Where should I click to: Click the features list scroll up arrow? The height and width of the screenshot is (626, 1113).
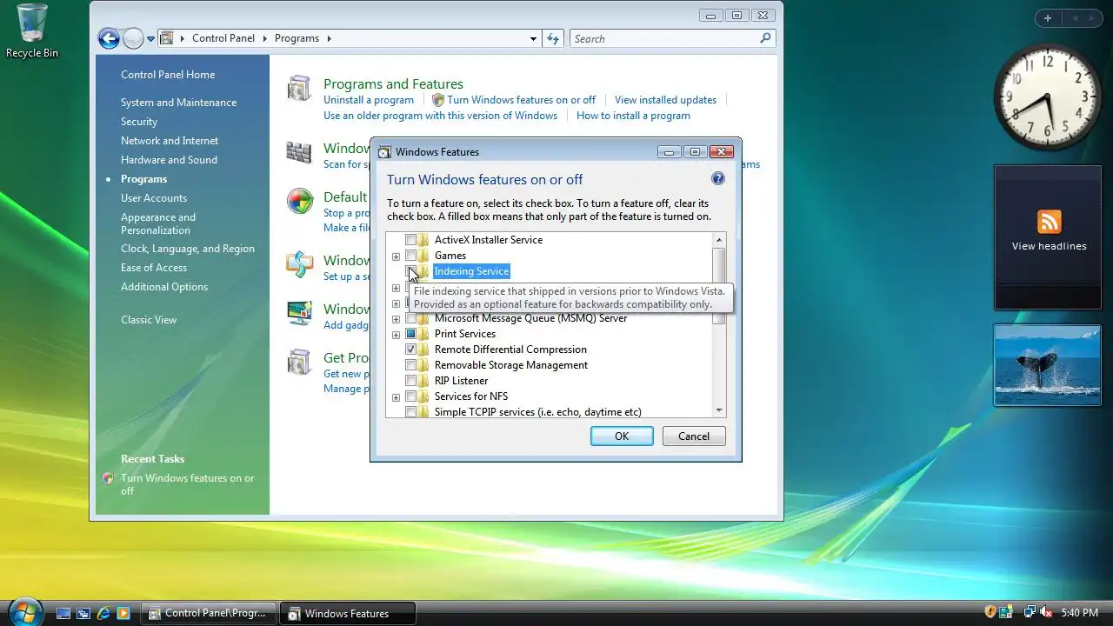click(x=719, y=240)
